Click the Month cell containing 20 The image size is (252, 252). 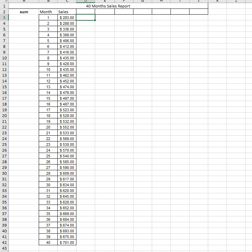[48, 127]
